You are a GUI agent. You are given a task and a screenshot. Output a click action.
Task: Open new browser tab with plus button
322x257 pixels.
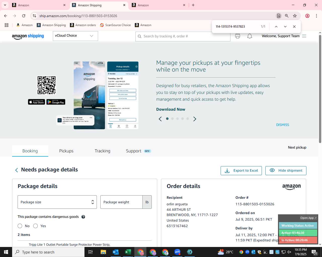tap(193, 5)
